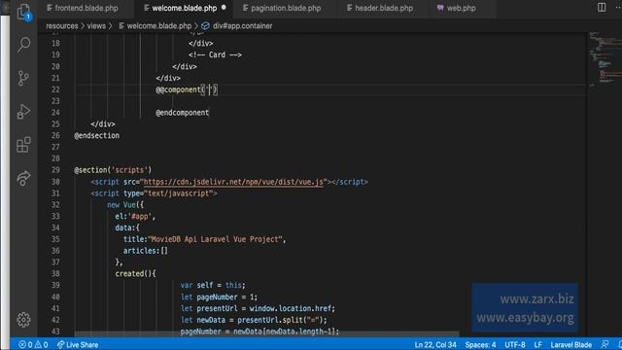Image resolution: width=622 pixels, height=350 pixels.
Task: Change file encoding UTF-8
Action: pos(515,344)
